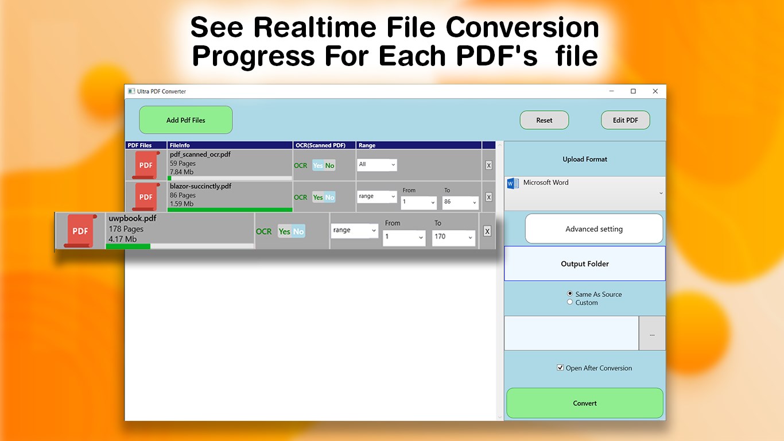784x441 pixels.
Task: Click the PDF icon for pdf_scanned_ocr.pdf
Action: [145, 165]
